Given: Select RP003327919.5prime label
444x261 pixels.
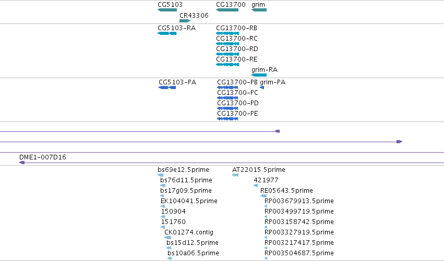Looking at the screenshot, I should [299, 232].
